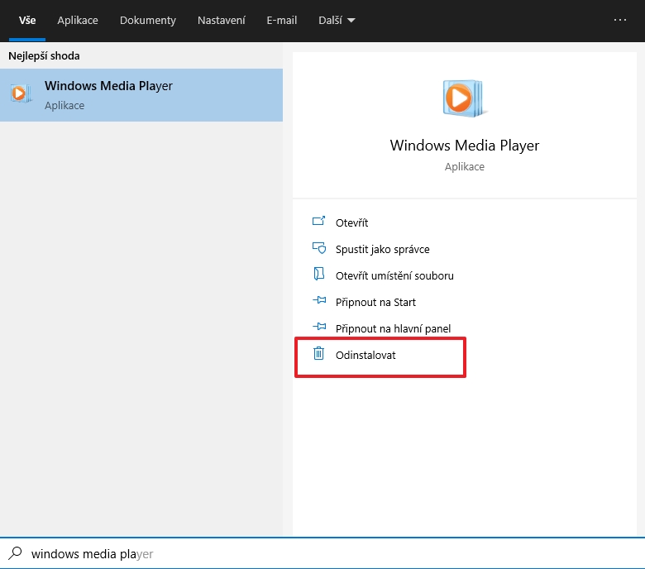Click the Aplikace label under the large app title
This screenshot has width=645, height=569.
465,166
